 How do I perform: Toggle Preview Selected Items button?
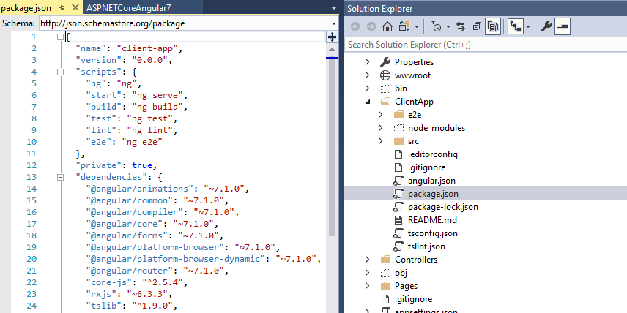pos(563,27)
